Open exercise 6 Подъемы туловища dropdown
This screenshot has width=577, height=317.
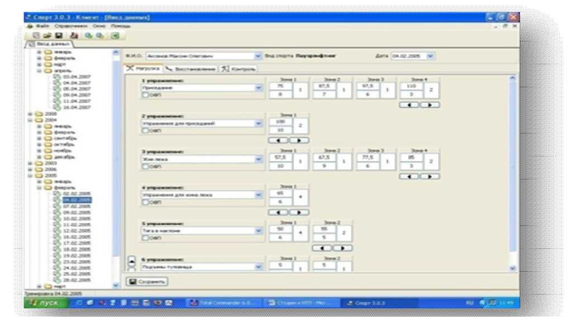[259, 267]
